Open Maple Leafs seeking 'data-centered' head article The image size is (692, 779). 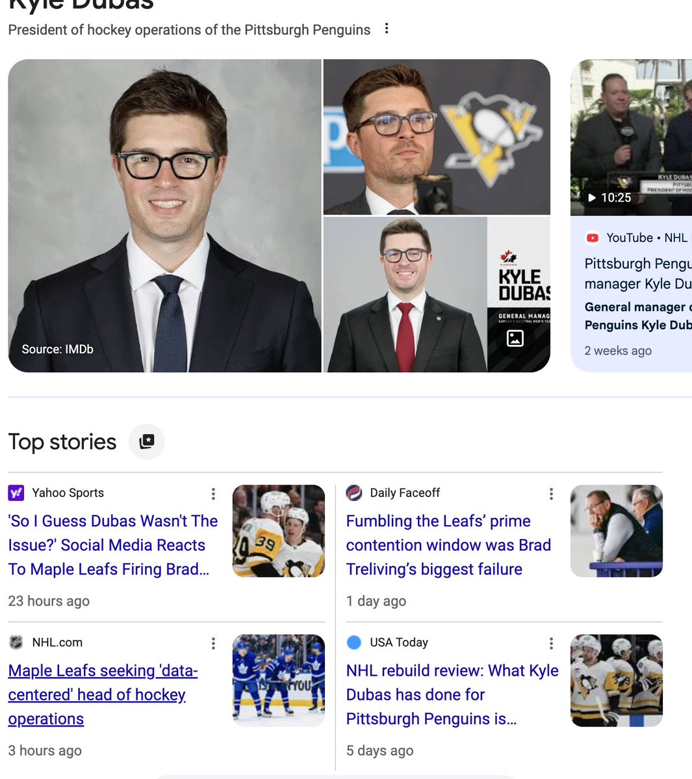pos(103,695)
